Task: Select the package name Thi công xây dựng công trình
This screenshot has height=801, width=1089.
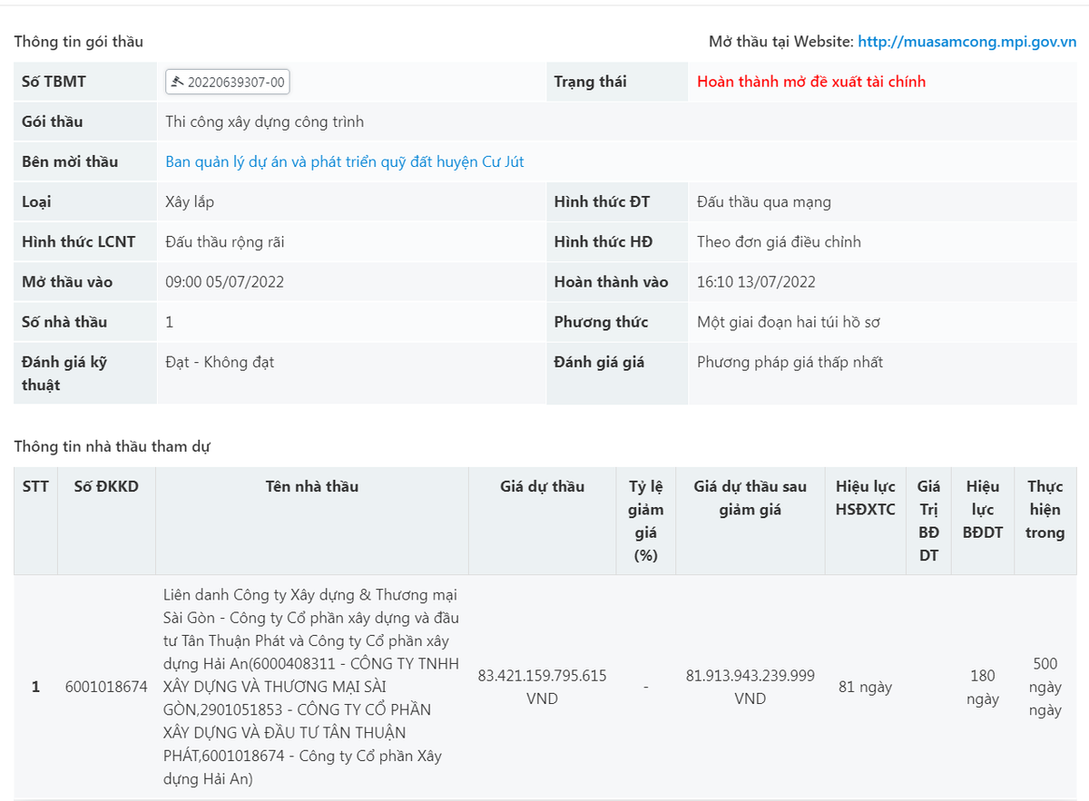Action: (264, 122)
